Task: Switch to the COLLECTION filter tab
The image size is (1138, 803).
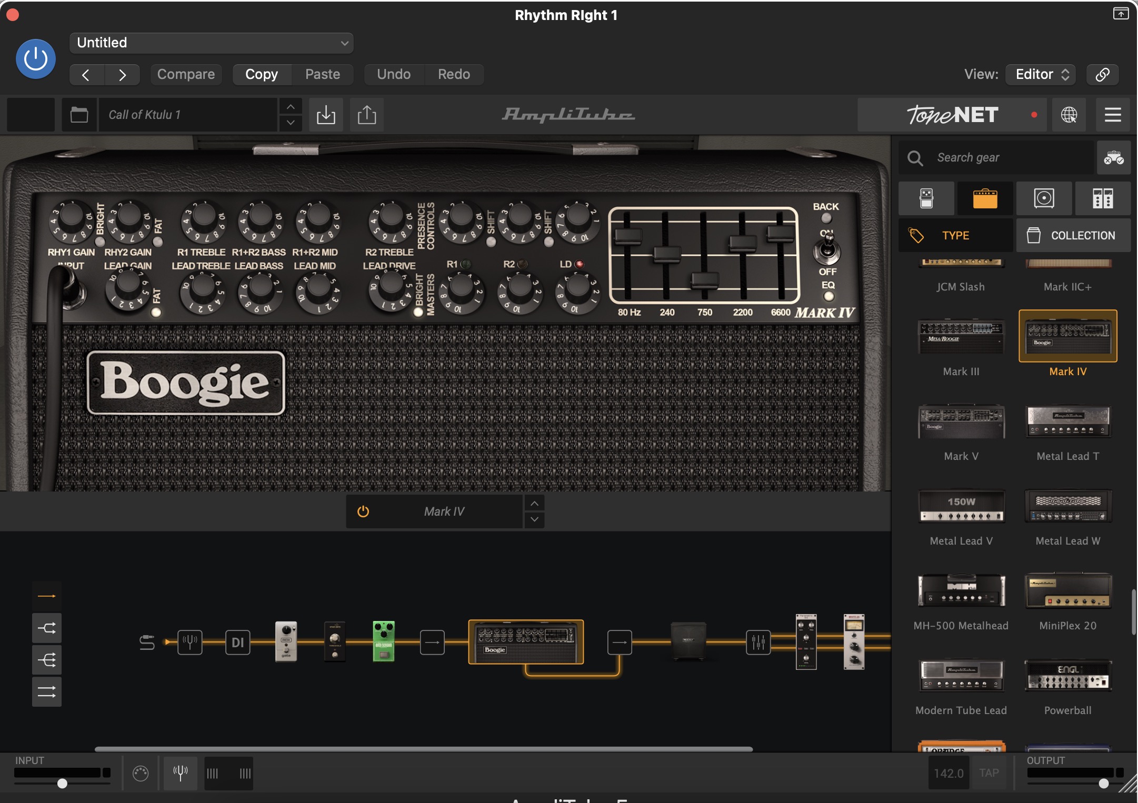Action: pos(1074,235)
